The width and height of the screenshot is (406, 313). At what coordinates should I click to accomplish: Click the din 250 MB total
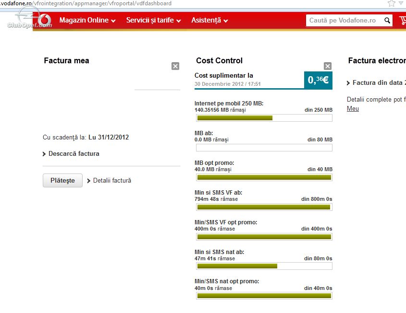click(319, 110)
